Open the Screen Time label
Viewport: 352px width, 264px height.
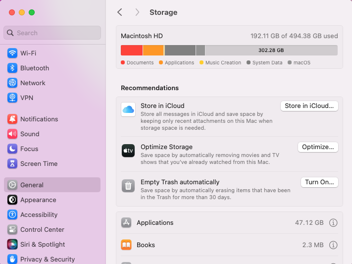[39, 163]
